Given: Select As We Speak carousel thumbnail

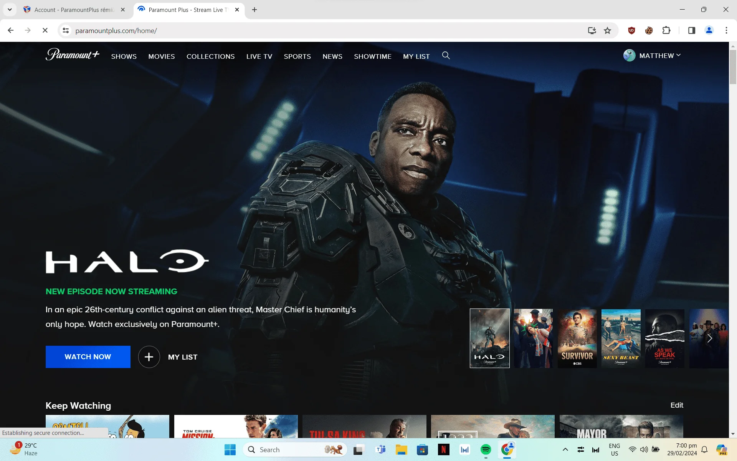Looking at the screenshot, I should 665,338.
